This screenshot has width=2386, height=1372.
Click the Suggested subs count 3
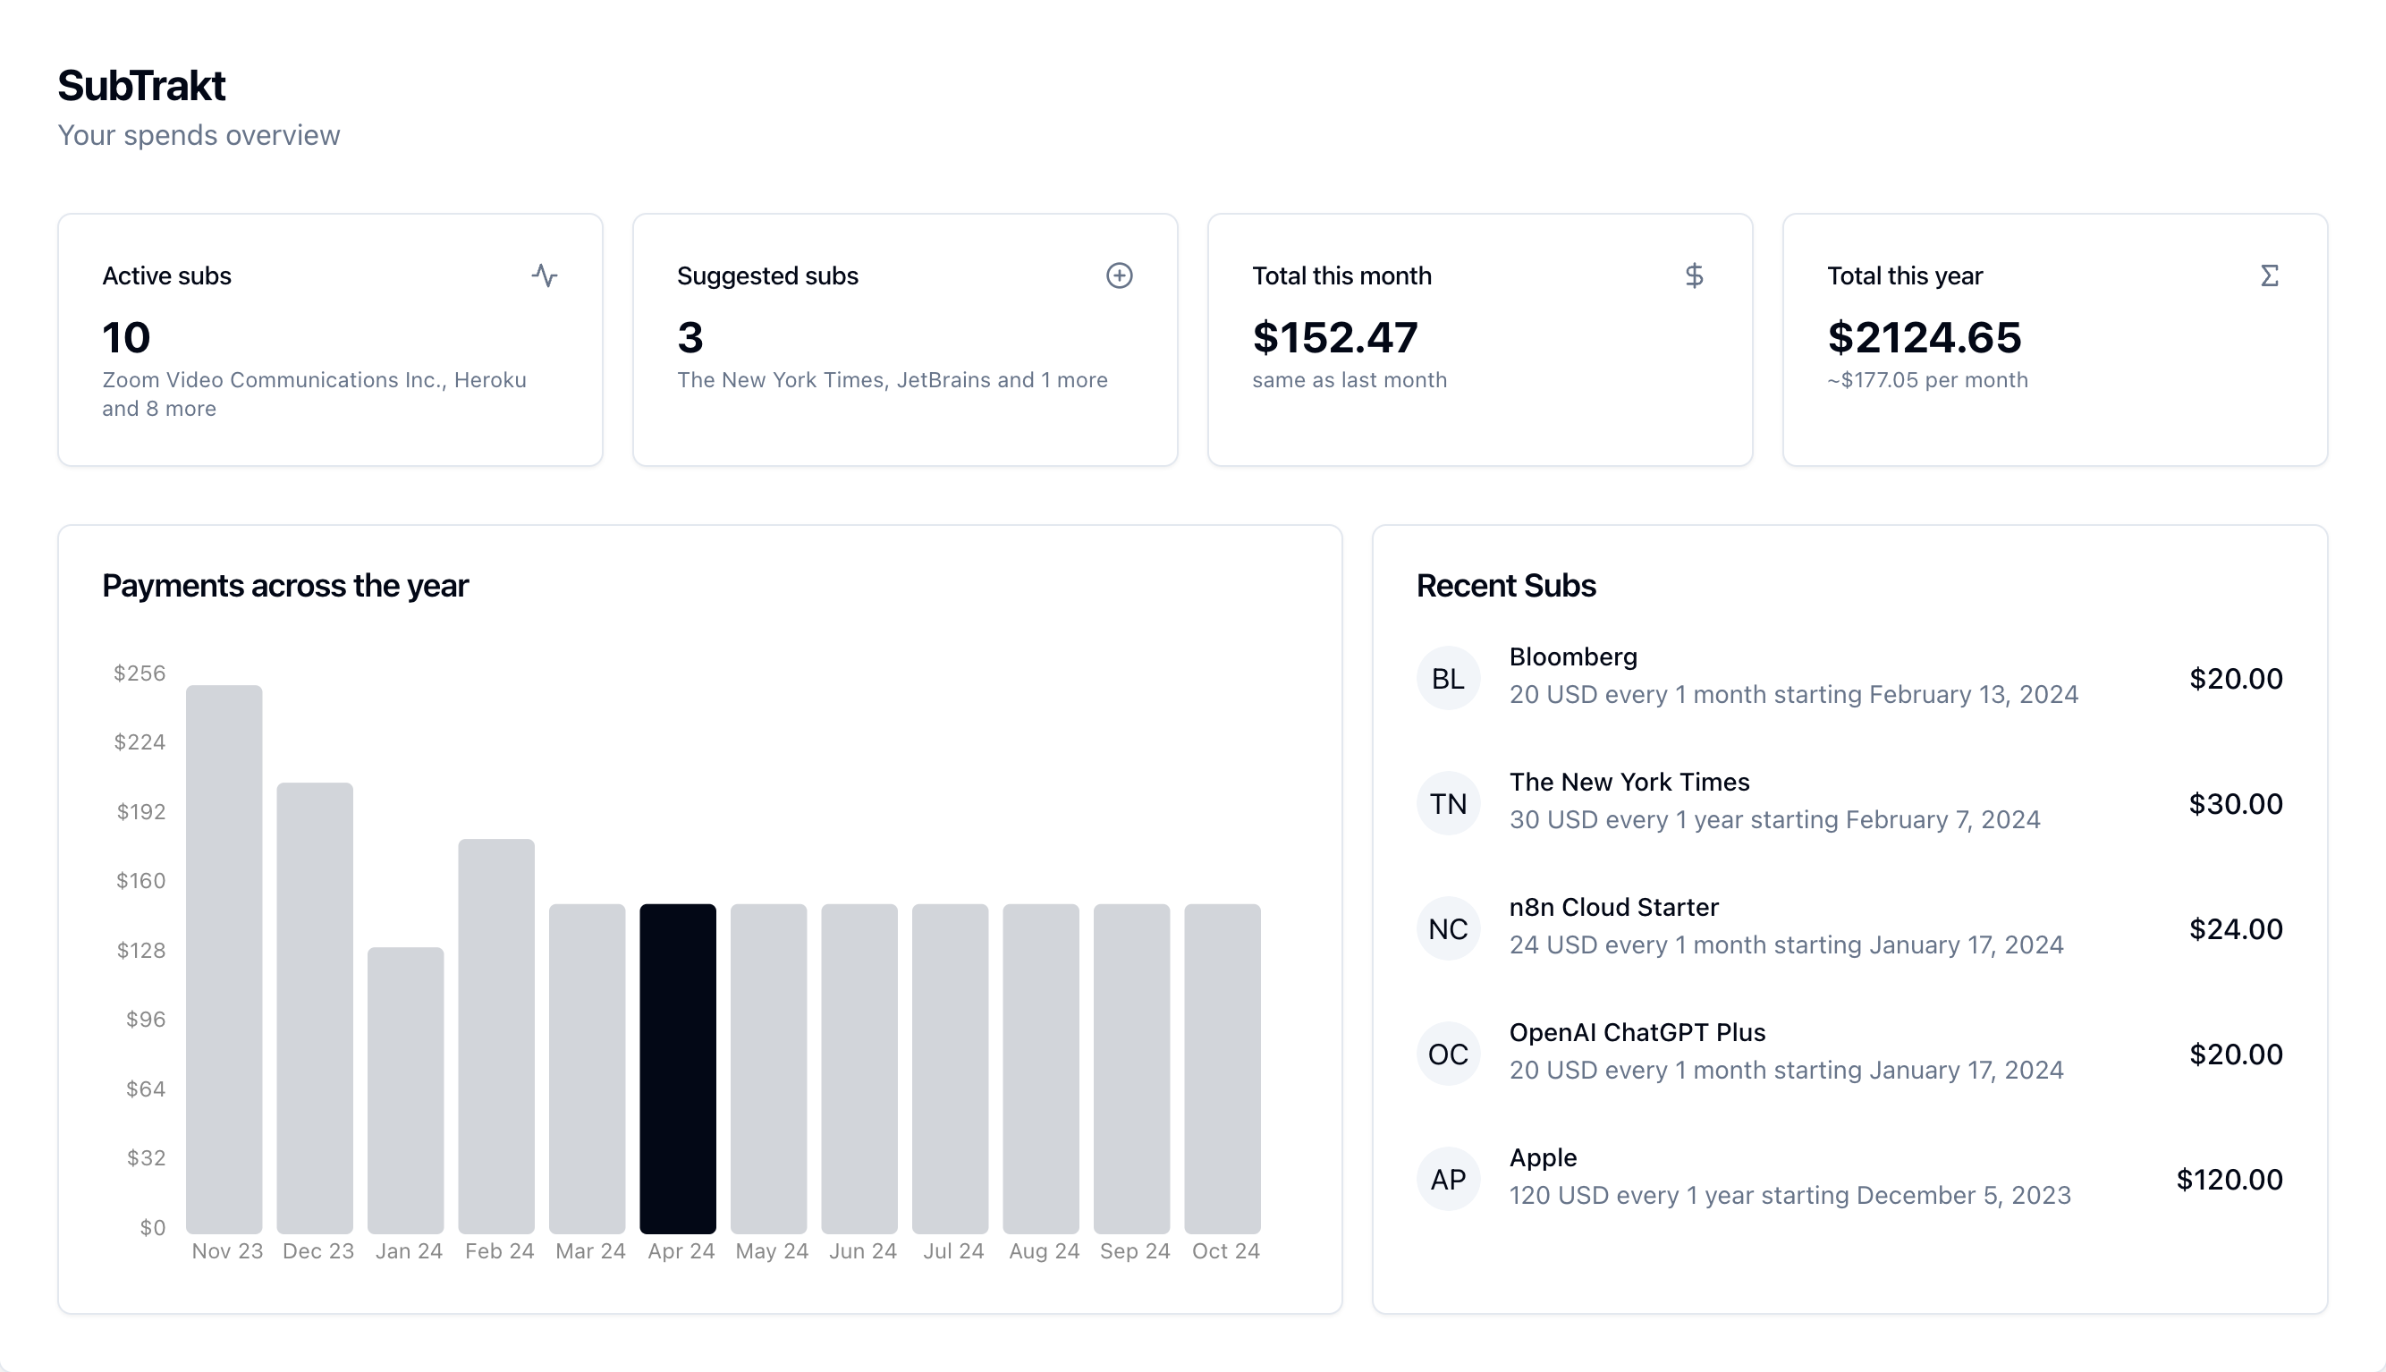[x=690, y=337]
